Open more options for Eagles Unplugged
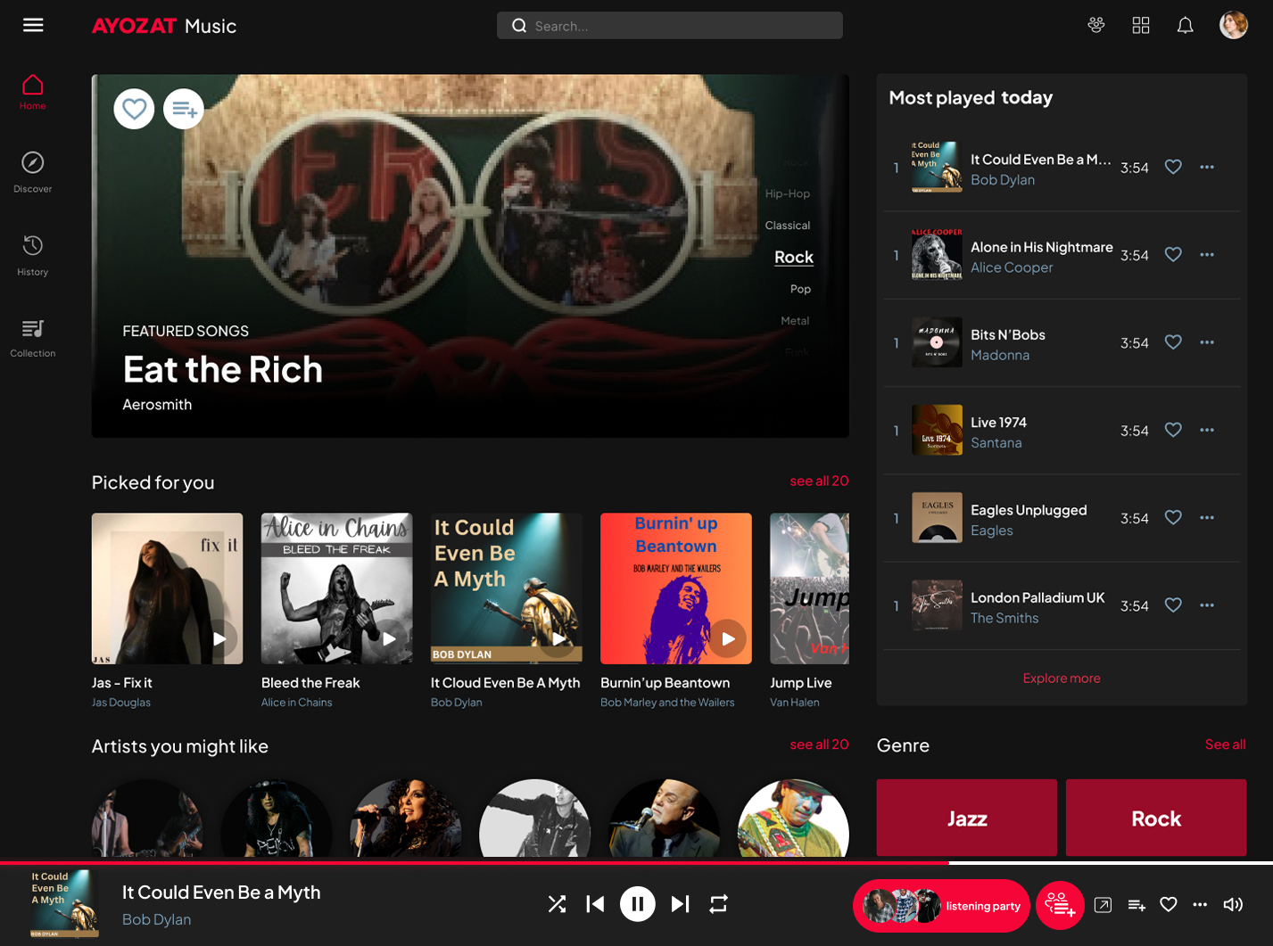The image size is (1273, 946). click(1207, 517)
